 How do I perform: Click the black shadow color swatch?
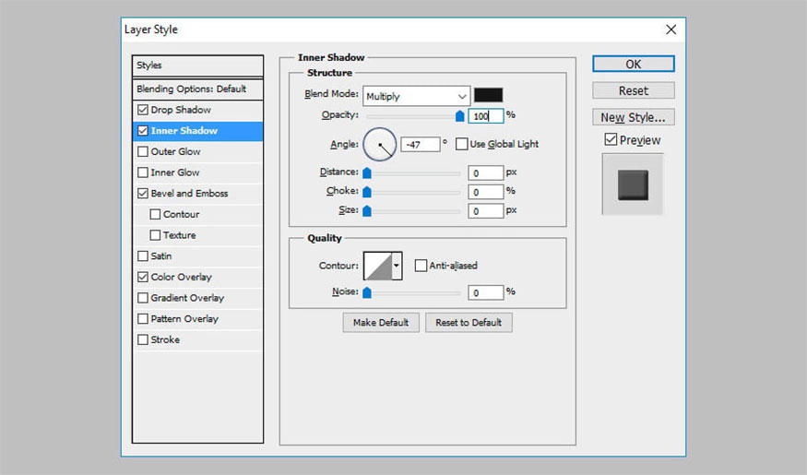(x=488, y=95)
